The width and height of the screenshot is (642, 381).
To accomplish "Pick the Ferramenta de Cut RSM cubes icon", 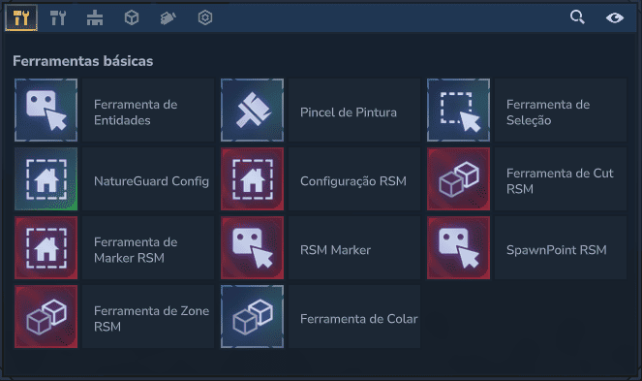I will click(x=459, y=178).
